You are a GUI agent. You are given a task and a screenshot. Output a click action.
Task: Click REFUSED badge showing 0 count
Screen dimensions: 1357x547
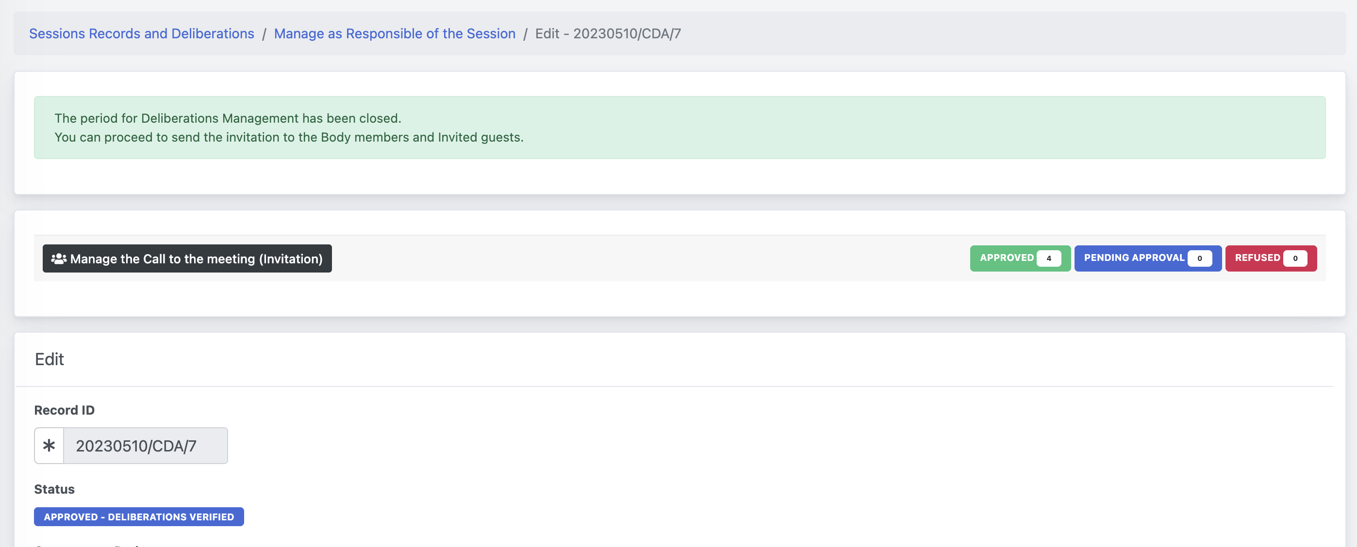[x=1271, y=257]
